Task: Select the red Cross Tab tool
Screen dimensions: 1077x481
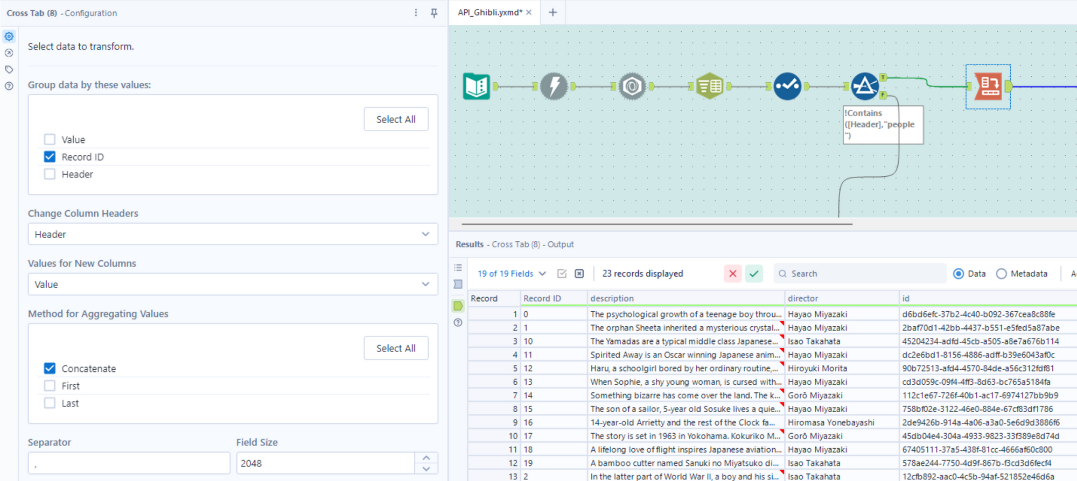Action: pos(988,87)
